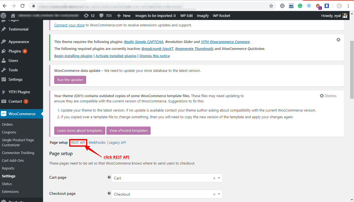The height and width of the screenshot is (202, 354).
Task: Open the Chrome three-dot menu
Action: (x=348, y=6)
